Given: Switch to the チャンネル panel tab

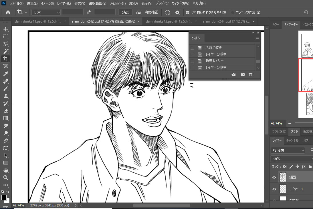Looking at the screenshot, I should pos(292,140).
